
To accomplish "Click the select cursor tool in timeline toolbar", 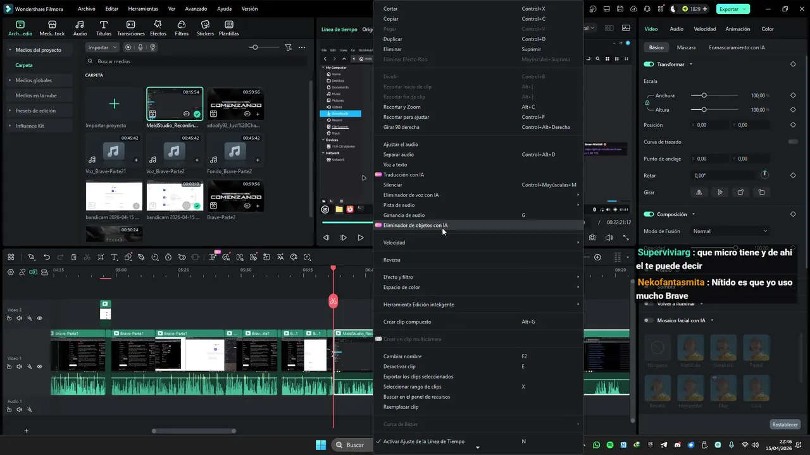I will click(31, 257).
